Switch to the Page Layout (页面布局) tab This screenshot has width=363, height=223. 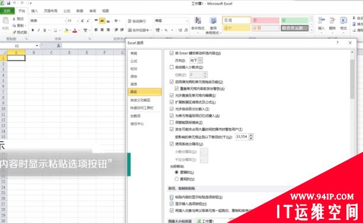(50, 11)
